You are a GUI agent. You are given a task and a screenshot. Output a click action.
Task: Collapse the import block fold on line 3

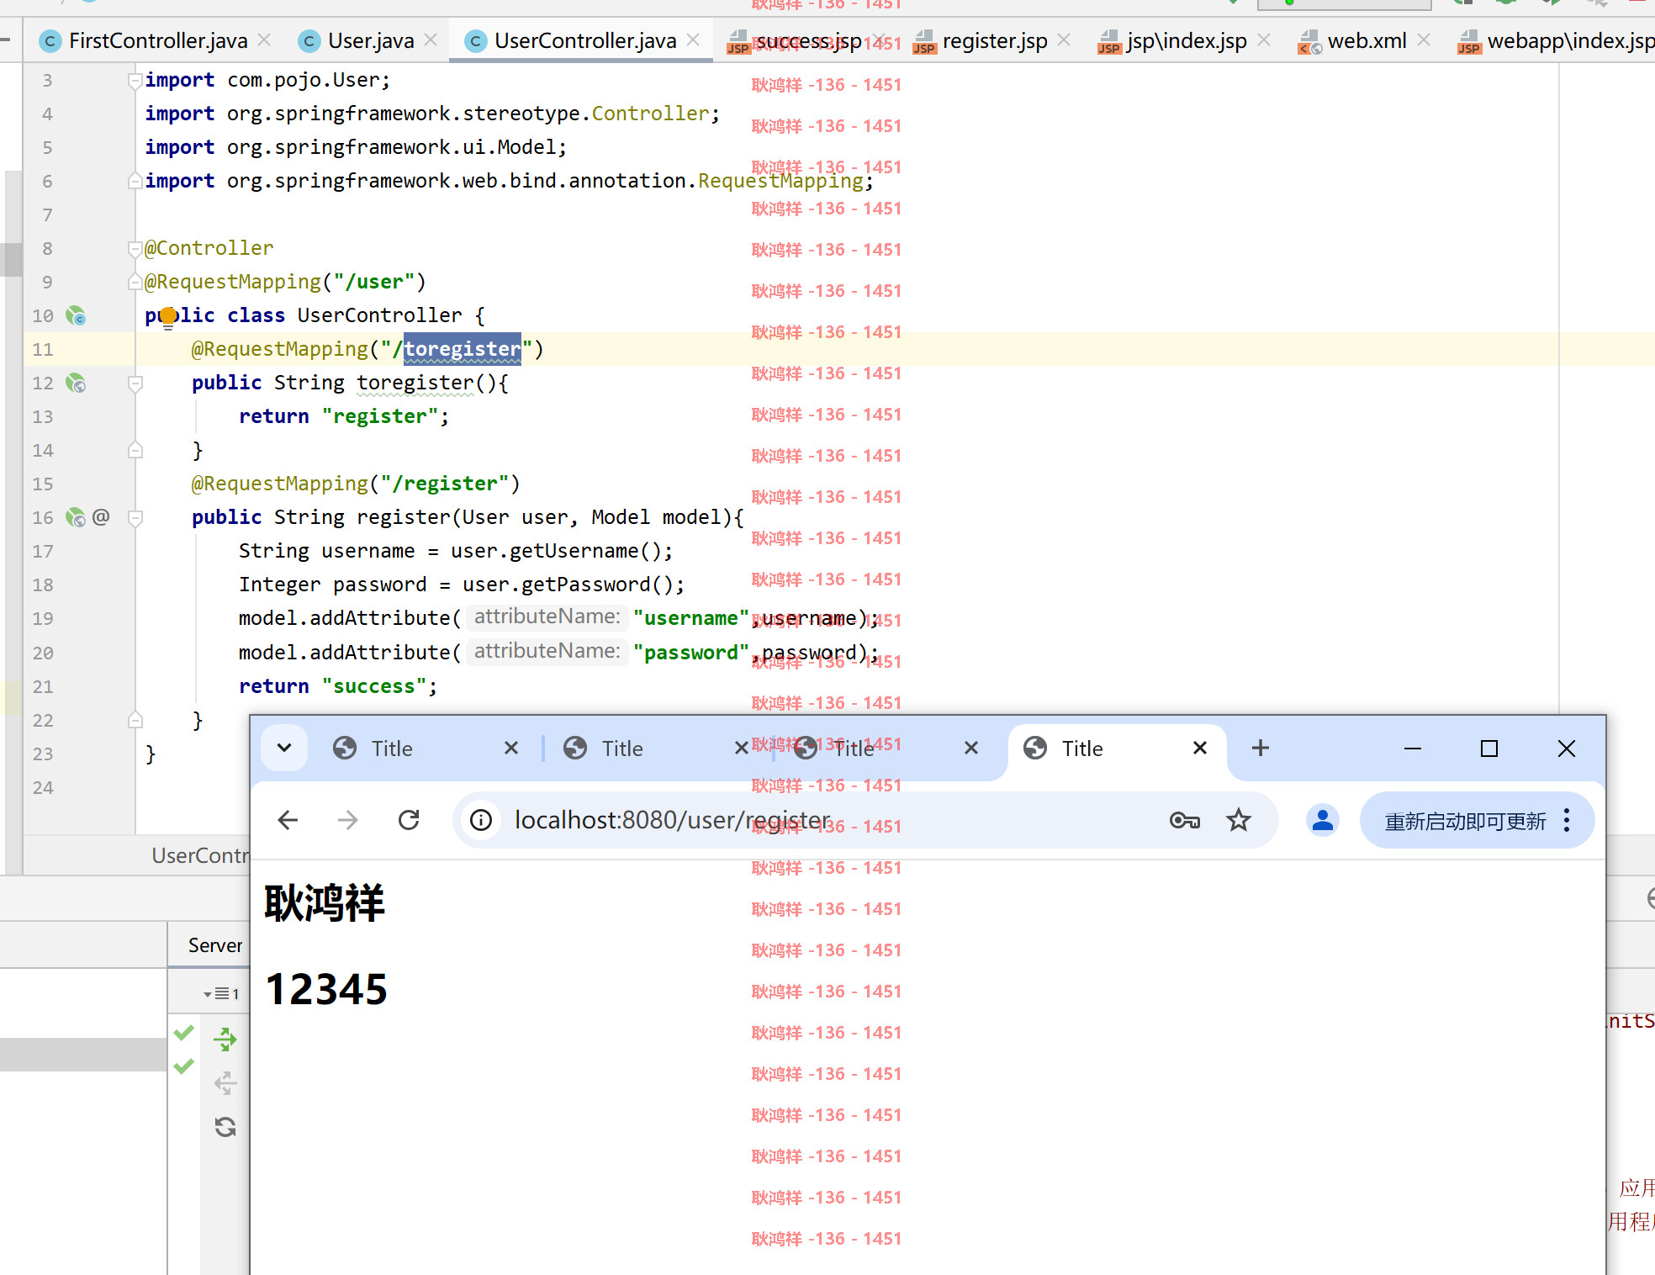click(135, 80)
